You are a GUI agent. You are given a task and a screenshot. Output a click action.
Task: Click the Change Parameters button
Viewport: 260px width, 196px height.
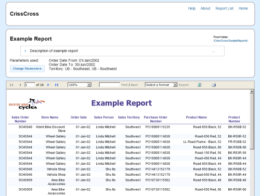[x=27, y=69]
